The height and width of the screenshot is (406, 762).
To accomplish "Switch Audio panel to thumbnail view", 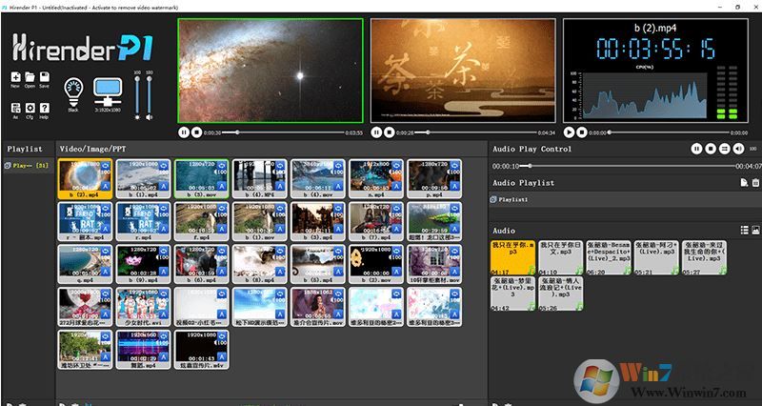I will click(755, 230).
